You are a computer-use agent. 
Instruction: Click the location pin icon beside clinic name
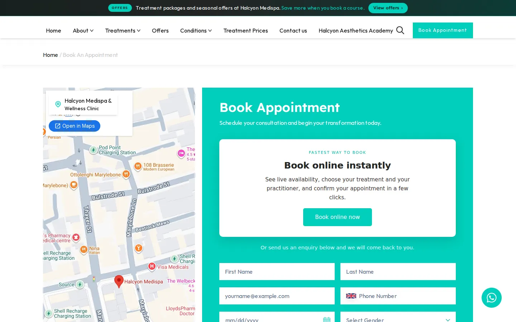click(x=58, y=104)
